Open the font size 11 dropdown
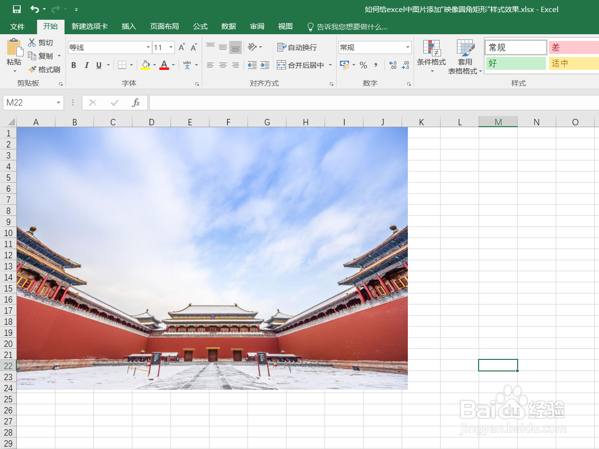The height and width of the screenshot is (449, 599). 171,47
